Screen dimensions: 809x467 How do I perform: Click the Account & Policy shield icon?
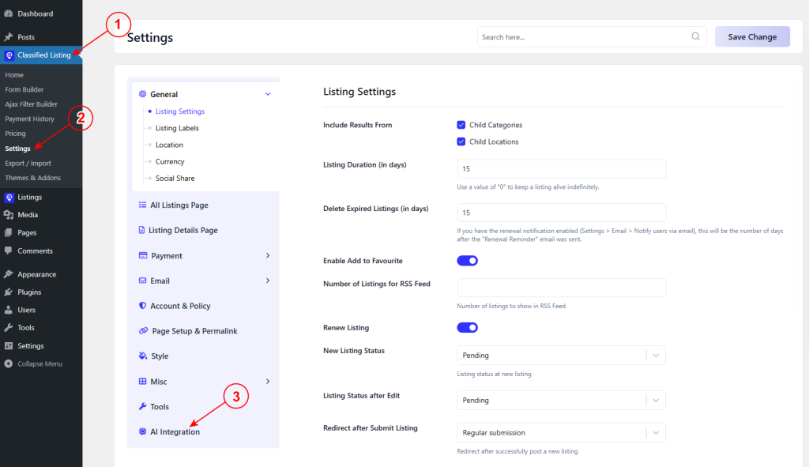tap(142, 306)
